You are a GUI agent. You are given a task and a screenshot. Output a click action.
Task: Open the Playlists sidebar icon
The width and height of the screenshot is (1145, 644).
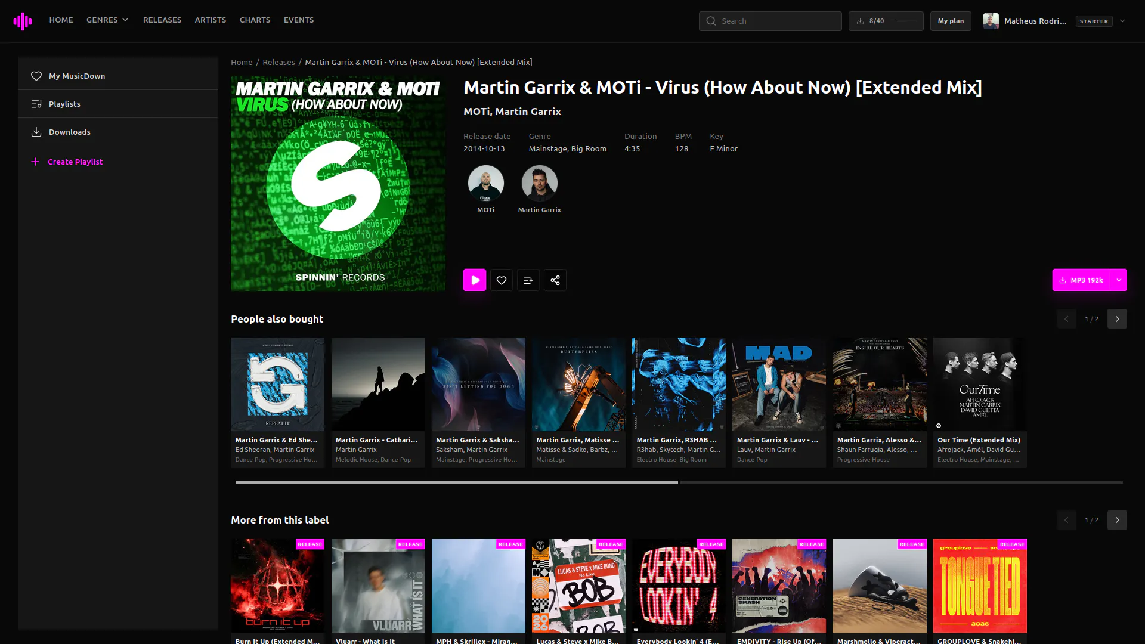pos(36,104)
